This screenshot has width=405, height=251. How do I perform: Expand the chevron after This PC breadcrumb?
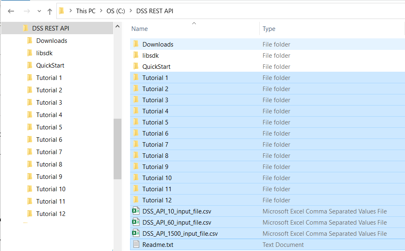click(x=101, y=11)
